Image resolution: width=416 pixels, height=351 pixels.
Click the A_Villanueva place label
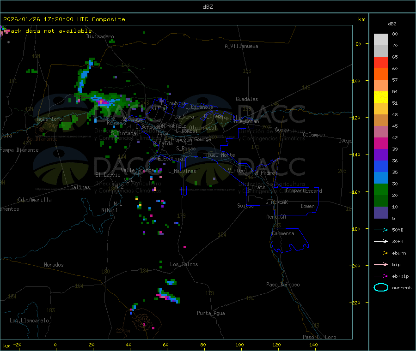[241, 46]
